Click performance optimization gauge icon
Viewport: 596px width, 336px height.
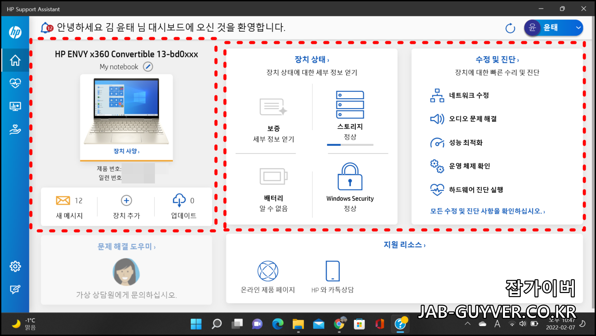pos(437,143)
